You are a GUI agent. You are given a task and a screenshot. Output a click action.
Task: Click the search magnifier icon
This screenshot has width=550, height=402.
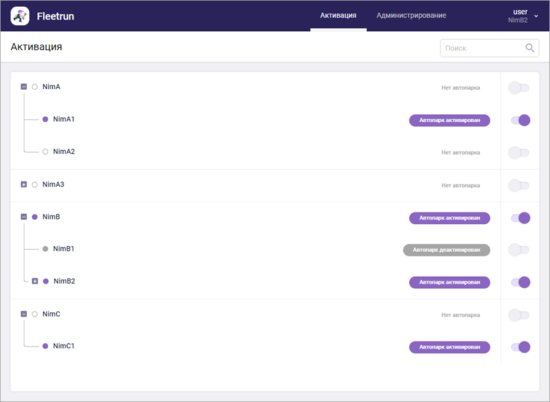click(x=530, y=48)
